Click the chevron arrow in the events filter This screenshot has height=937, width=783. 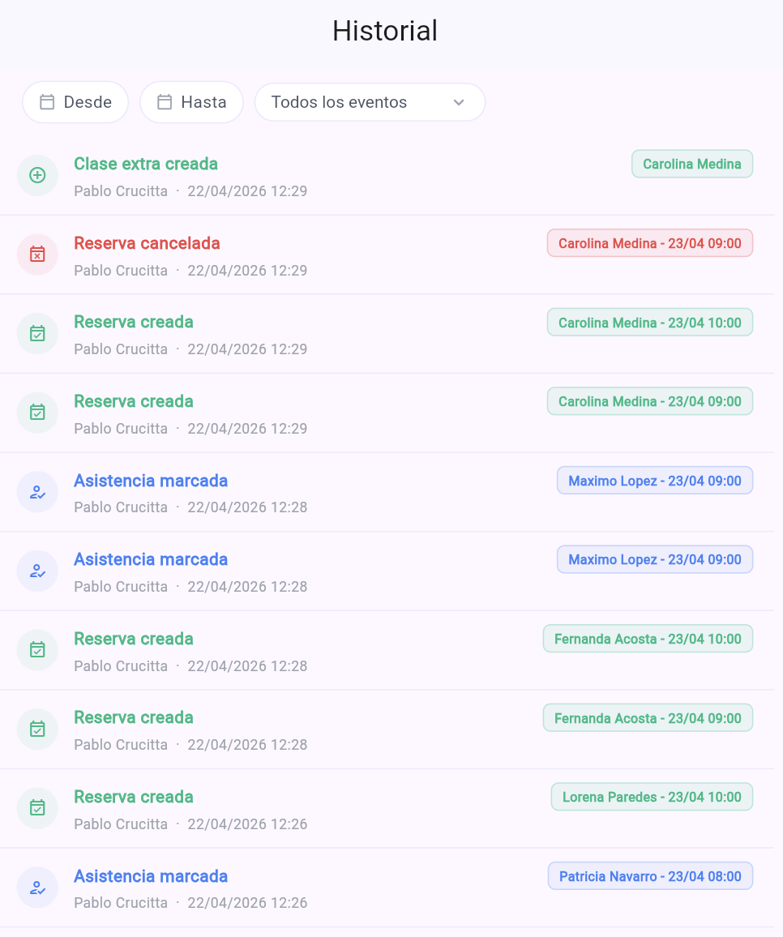(x=459, y=102)
